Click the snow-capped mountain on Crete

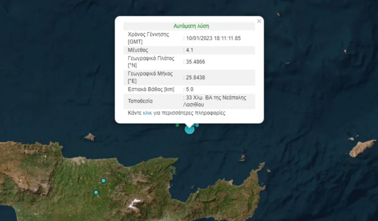pos(135,203)
